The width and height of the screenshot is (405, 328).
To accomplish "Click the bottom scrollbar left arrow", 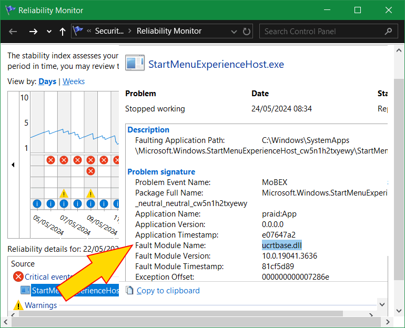I will tap(5, 322).
